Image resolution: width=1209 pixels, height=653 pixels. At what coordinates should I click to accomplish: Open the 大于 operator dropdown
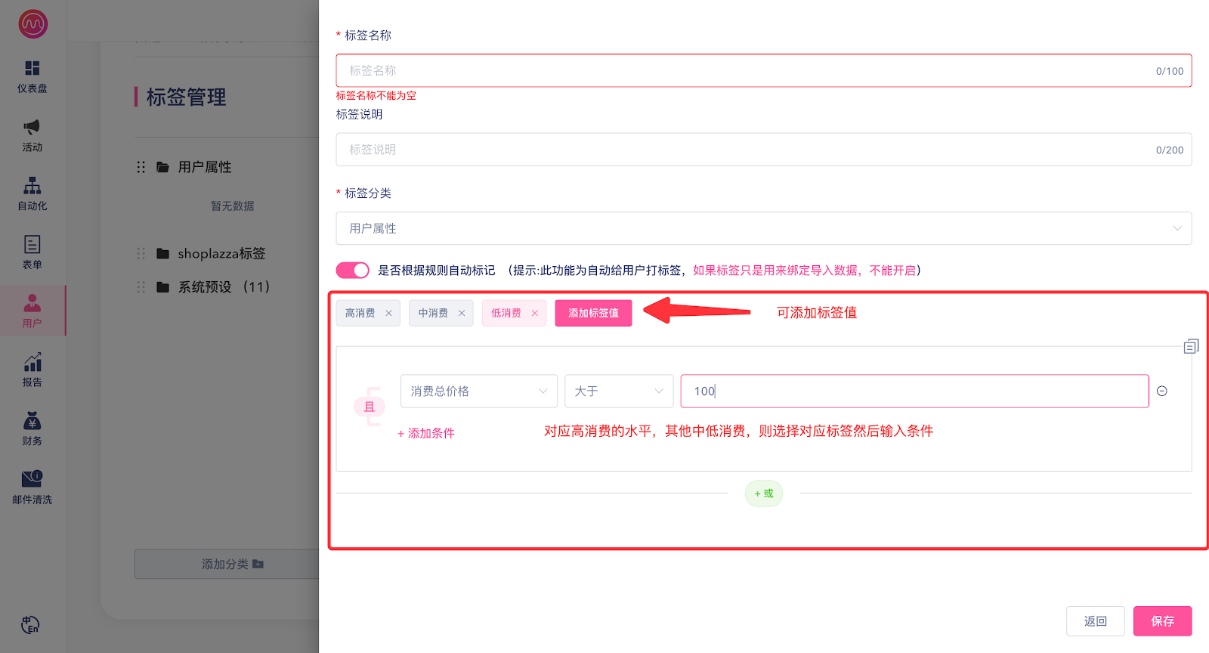(618, 391)
